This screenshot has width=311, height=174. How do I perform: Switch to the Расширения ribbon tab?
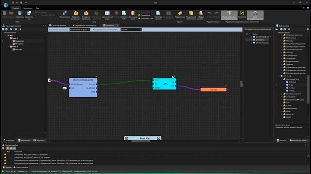pyautogui.click(x=27, y=8)
